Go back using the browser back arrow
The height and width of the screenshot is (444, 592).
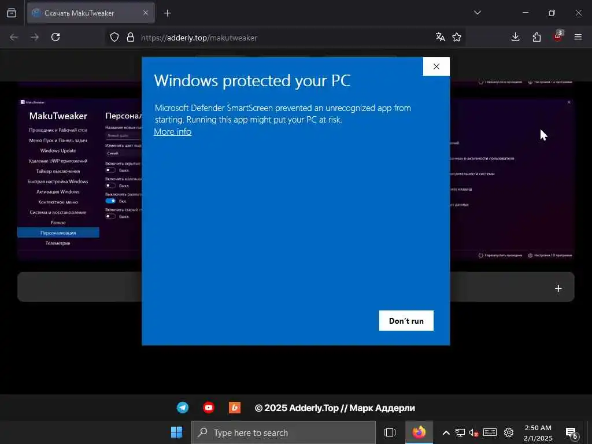[x=14, y=37]
